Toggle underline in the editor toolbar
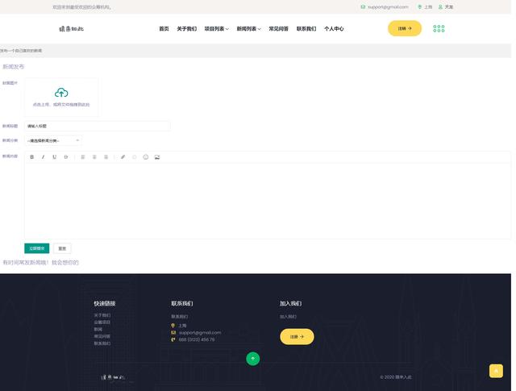516x391 pixels. (55, 157)
